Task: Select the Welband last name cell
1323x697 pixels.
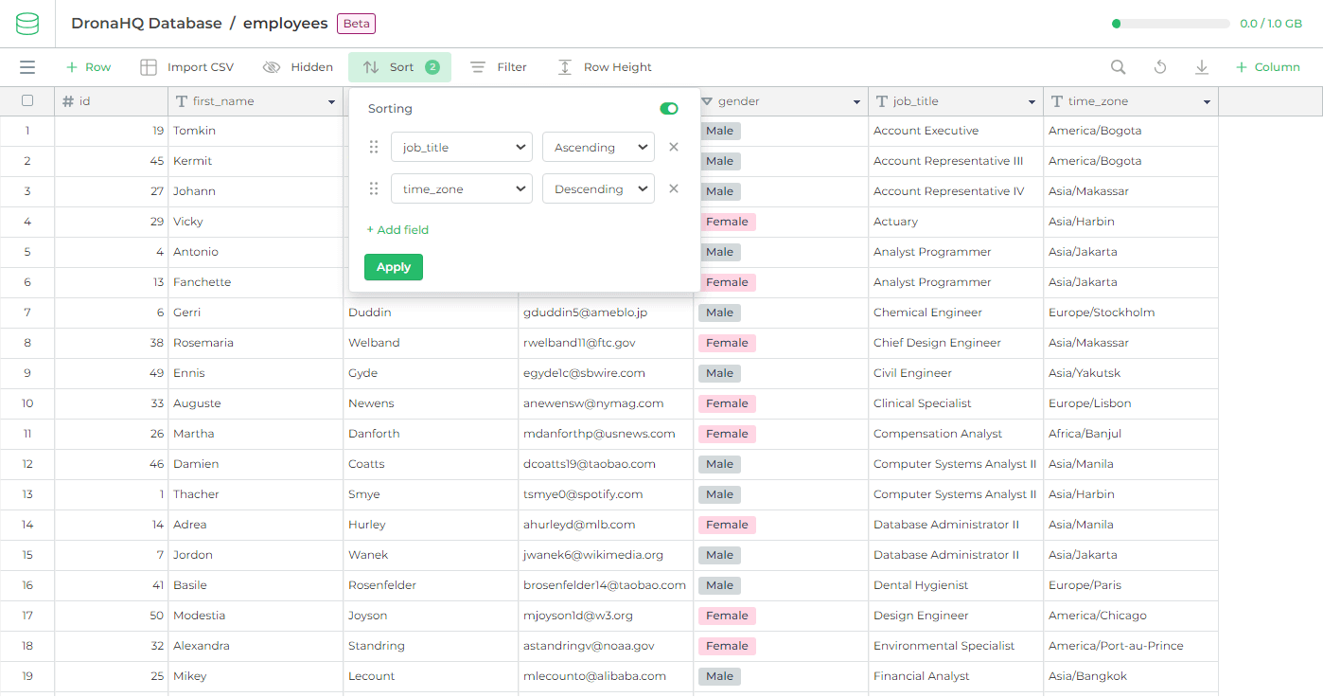Action: (x=431, y=343)
